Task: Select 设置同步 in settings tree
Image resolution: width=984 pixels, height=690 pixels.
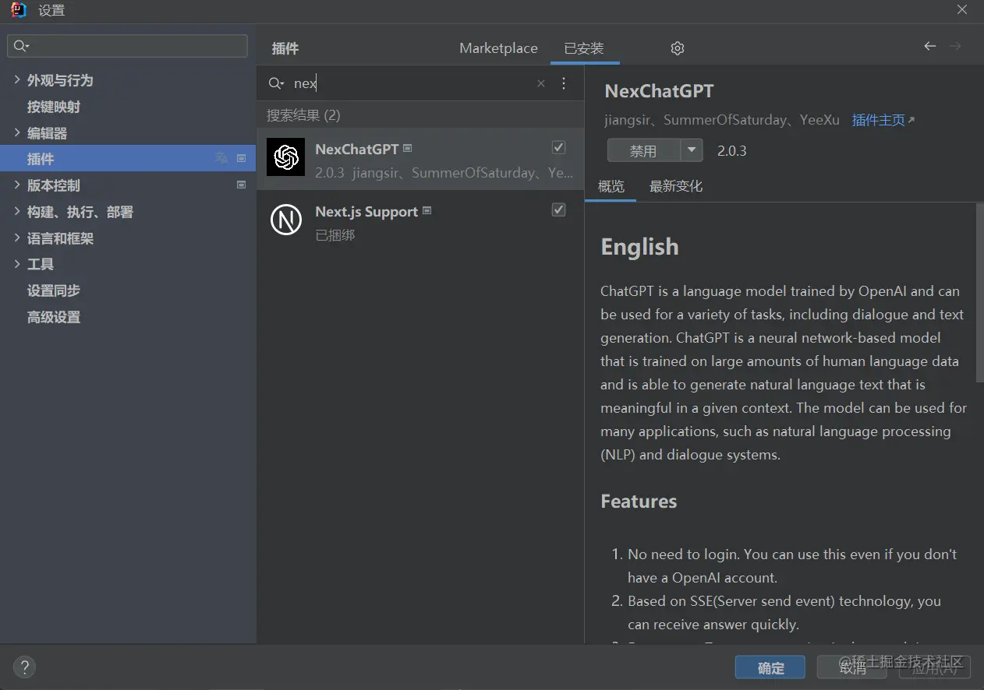Action: pos(54,290)
